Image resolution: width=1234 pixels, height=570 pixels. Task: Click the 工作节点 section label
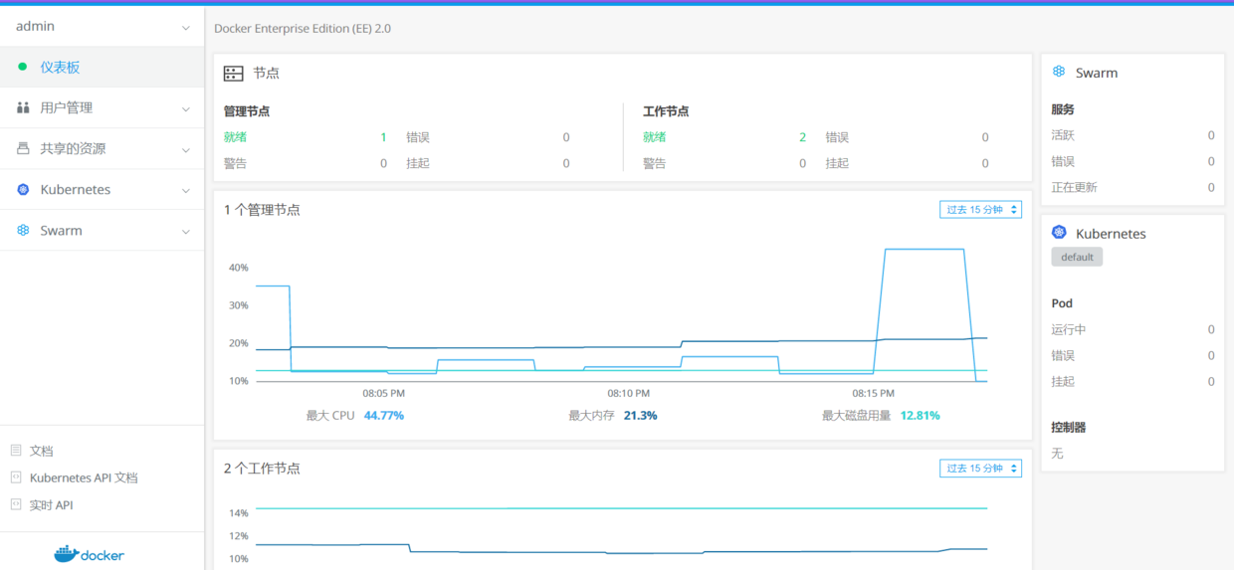pyautogui.click(x=666, y=111)
